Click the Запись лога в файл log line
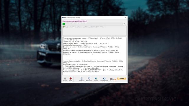 [85, 43]
